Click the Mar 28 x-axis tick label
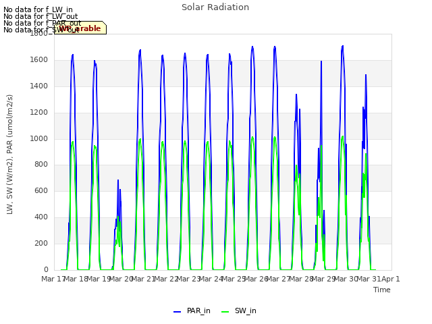Viewport: 432px width, 324px height. click(300, 279)
